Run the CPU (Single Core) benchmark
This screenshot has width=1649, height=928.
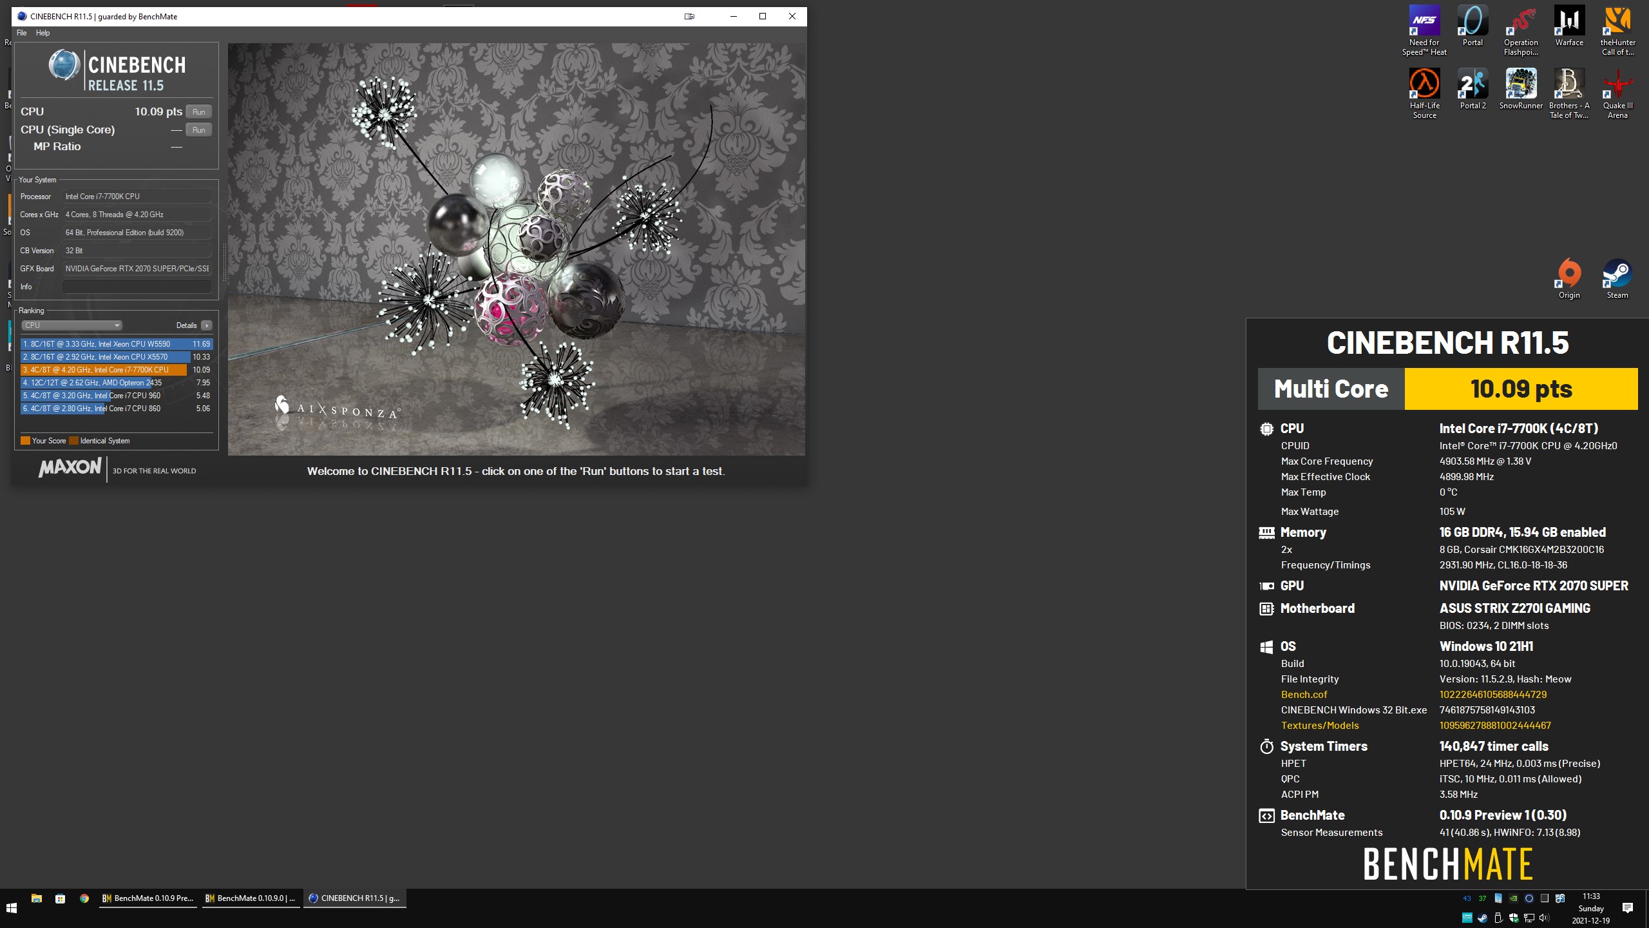199,130
